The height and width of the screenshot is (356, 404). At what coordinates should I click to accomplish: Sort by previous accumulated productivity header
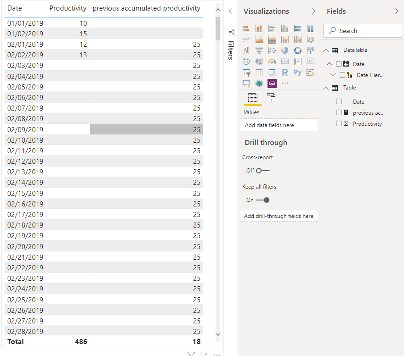[x=146, y=8]
